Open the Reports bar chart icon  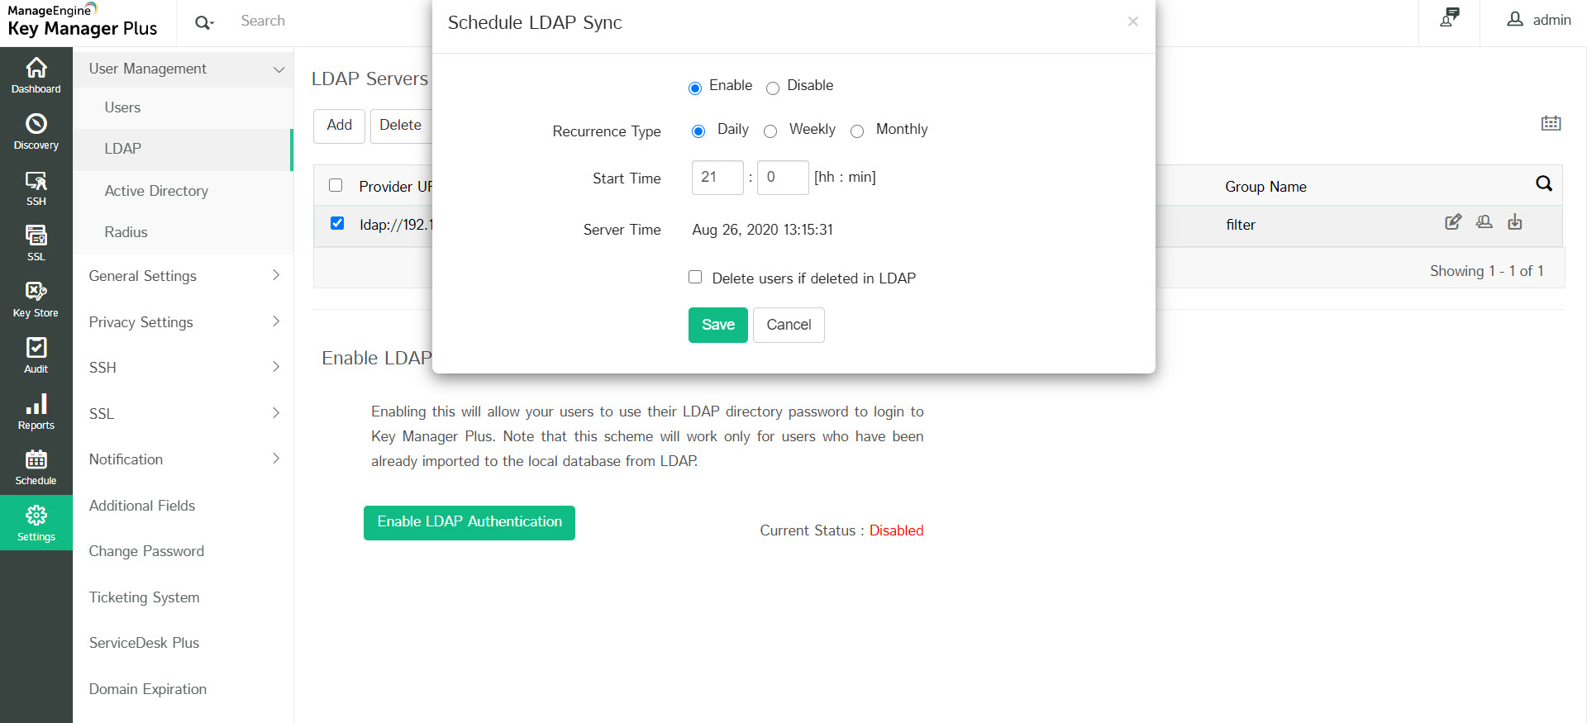(x=36, y=404)
